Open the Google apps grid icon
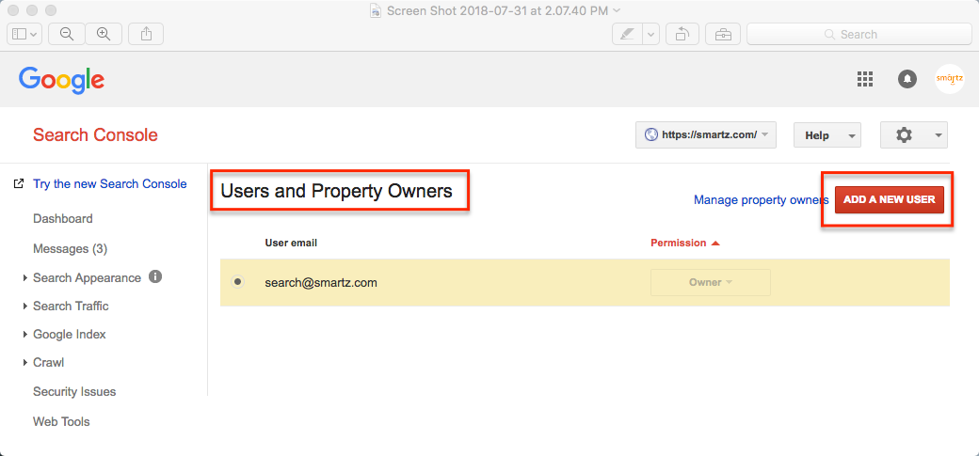979x456 pixels. click(x=865, y=79)
